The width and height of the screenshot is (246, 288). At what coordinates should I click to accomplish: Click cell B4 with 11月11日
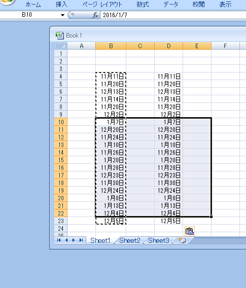(111, 76)
